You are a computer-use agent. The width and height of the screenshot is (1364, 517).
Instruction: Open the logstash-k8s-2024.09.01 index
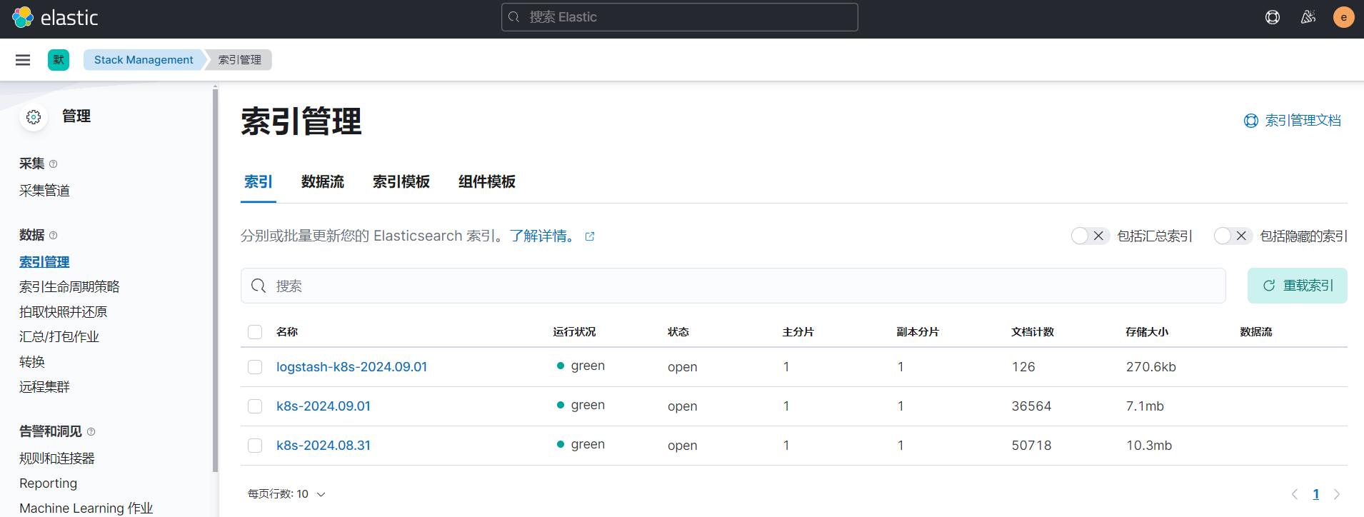pos(352,367)
